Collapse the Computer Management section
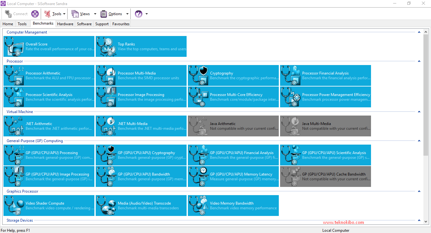Image resolution: width=431 pixels, height=233 pixels. (x=419, y=32)
